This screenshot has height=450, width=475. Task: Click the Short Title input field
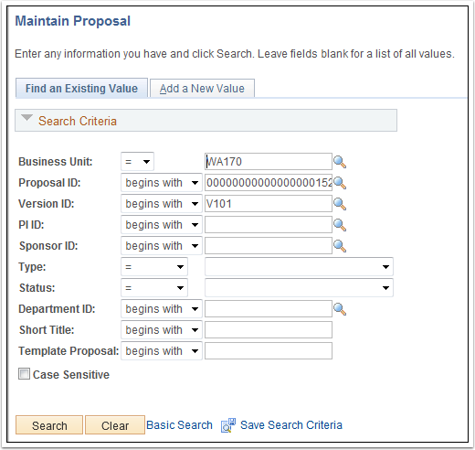coord(269,330)
